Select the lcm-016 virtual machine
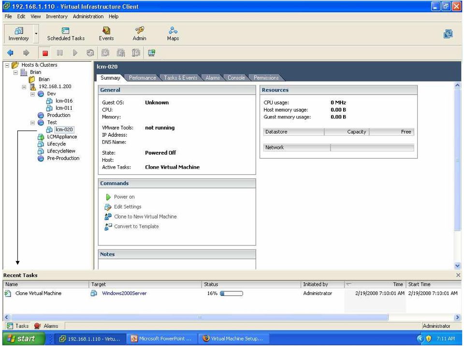The image size is (464, 346). (64, 101)
